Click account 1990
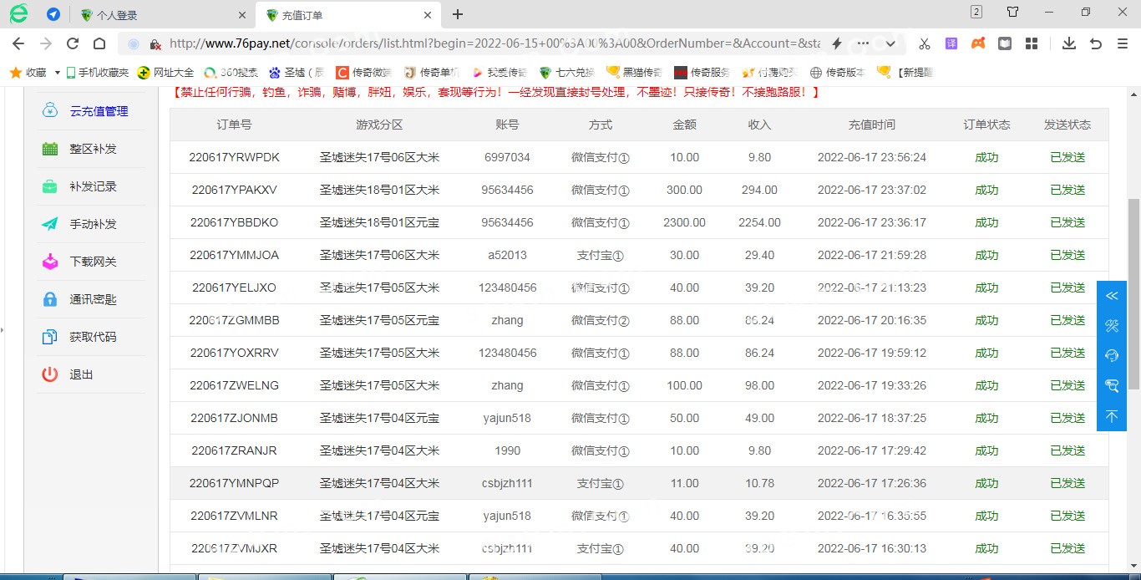1141x580 pixels. click(507, 450)
